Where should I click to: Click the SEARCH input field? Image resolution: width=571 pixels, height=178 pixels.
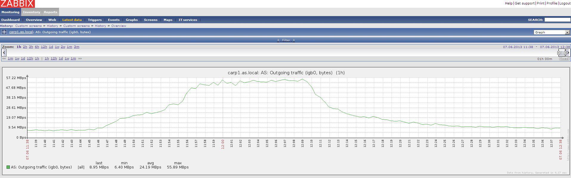point(557,20)
